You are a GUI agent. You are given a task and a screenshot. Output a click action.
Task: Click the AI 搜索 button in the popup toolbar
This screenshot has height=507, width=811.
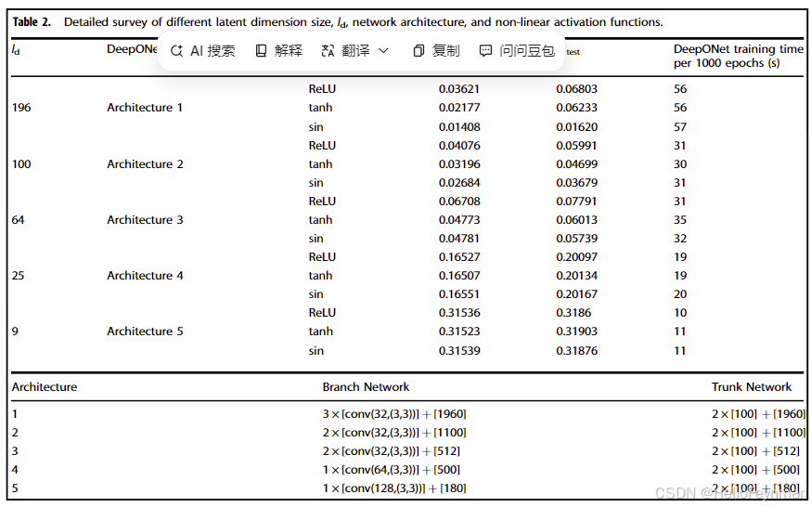202,51
